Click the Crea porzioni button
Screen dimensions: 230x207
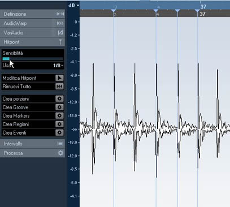[33, 99]
